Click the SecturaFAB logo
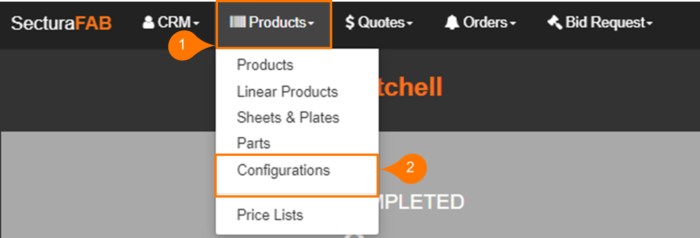Screen dimensions: 700x238 [61, 23]
